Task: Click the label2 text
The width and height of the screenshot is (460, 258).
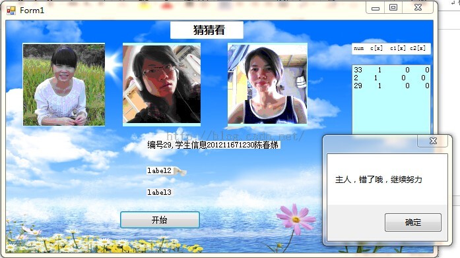Action: pyautogui.click(x=159, y=170)
